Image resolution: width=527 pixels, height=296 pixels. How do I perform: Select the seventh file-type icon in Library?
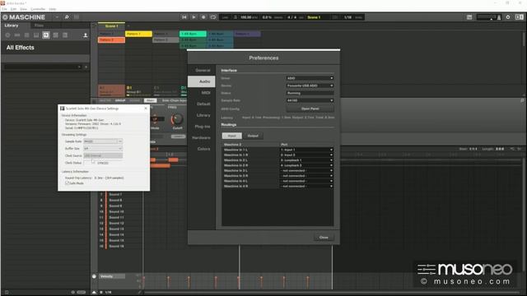pyautogui.click(x=65, y=35)
